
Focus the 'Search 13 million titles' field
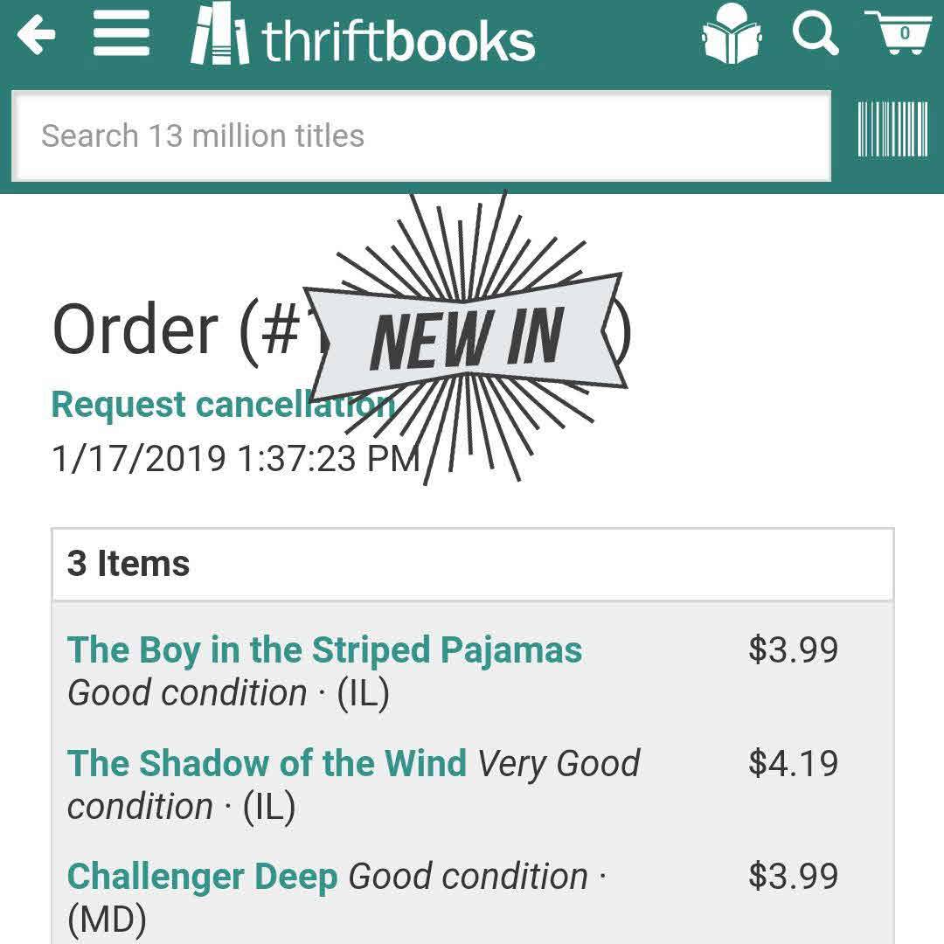click(x=420, y=135)
